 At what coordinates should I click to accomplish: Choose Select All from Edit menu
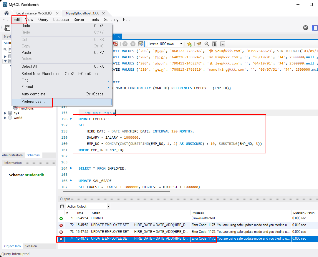pos(62,66)
